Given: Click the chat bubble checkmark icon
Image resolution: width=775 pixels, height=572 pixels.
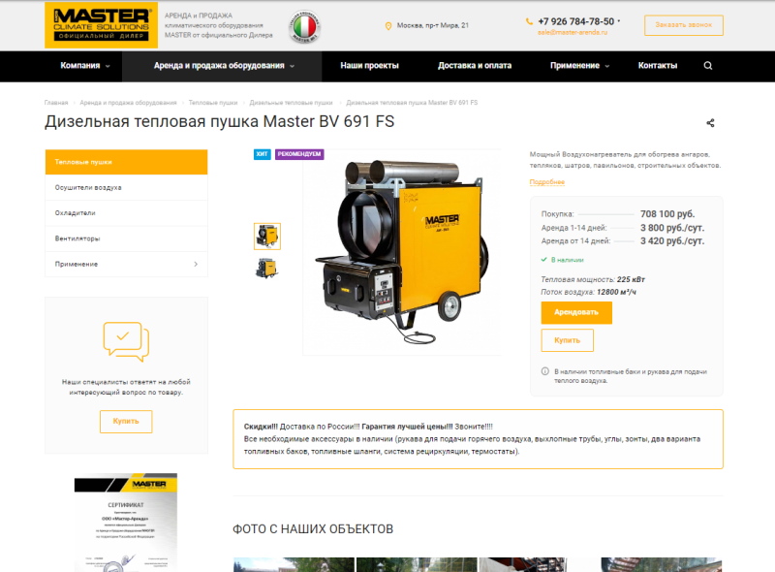Looking at the screenshot, I should pos(126,340).
